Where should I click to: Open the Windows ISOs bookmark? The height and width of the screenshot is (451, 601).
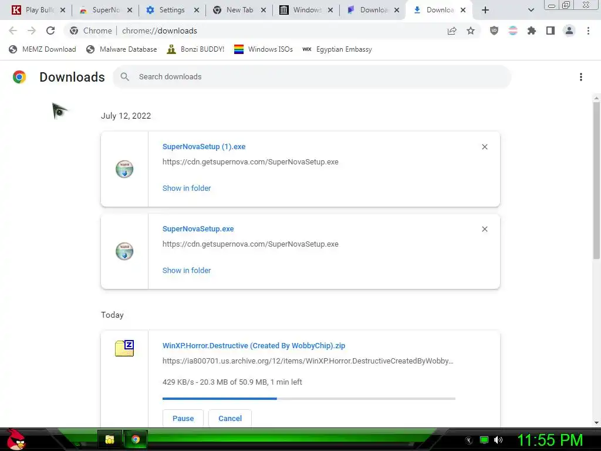[264, 49]
